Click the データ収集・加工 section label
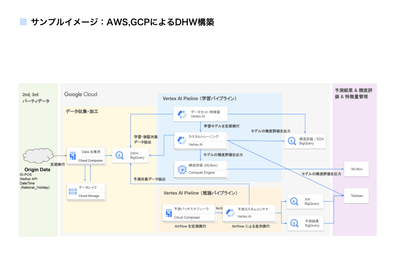This screenshot has height=280, width=395. [82, 111]
